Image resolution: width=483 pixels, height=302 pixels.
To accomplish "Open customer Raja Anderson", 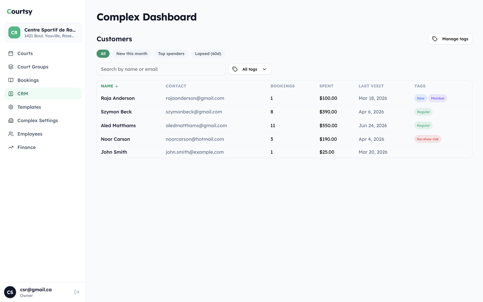I will [118, 98].
